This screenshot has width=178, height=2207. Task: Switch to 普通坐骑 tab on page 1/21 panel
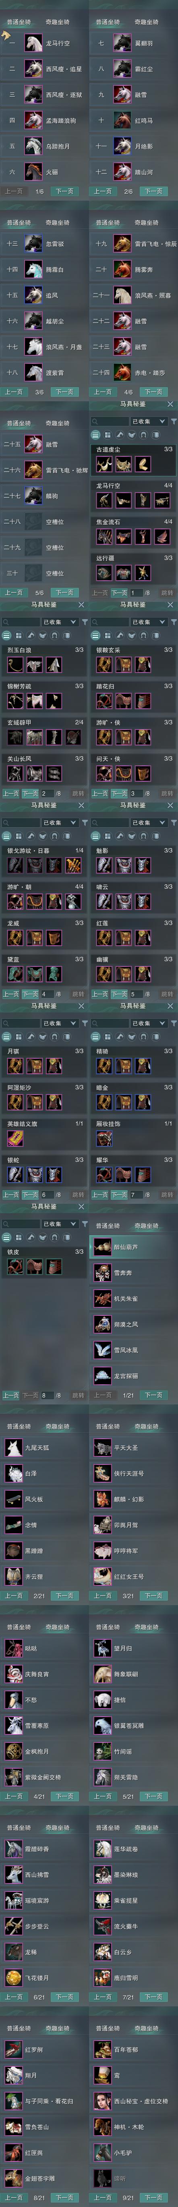click(108, 1226)
